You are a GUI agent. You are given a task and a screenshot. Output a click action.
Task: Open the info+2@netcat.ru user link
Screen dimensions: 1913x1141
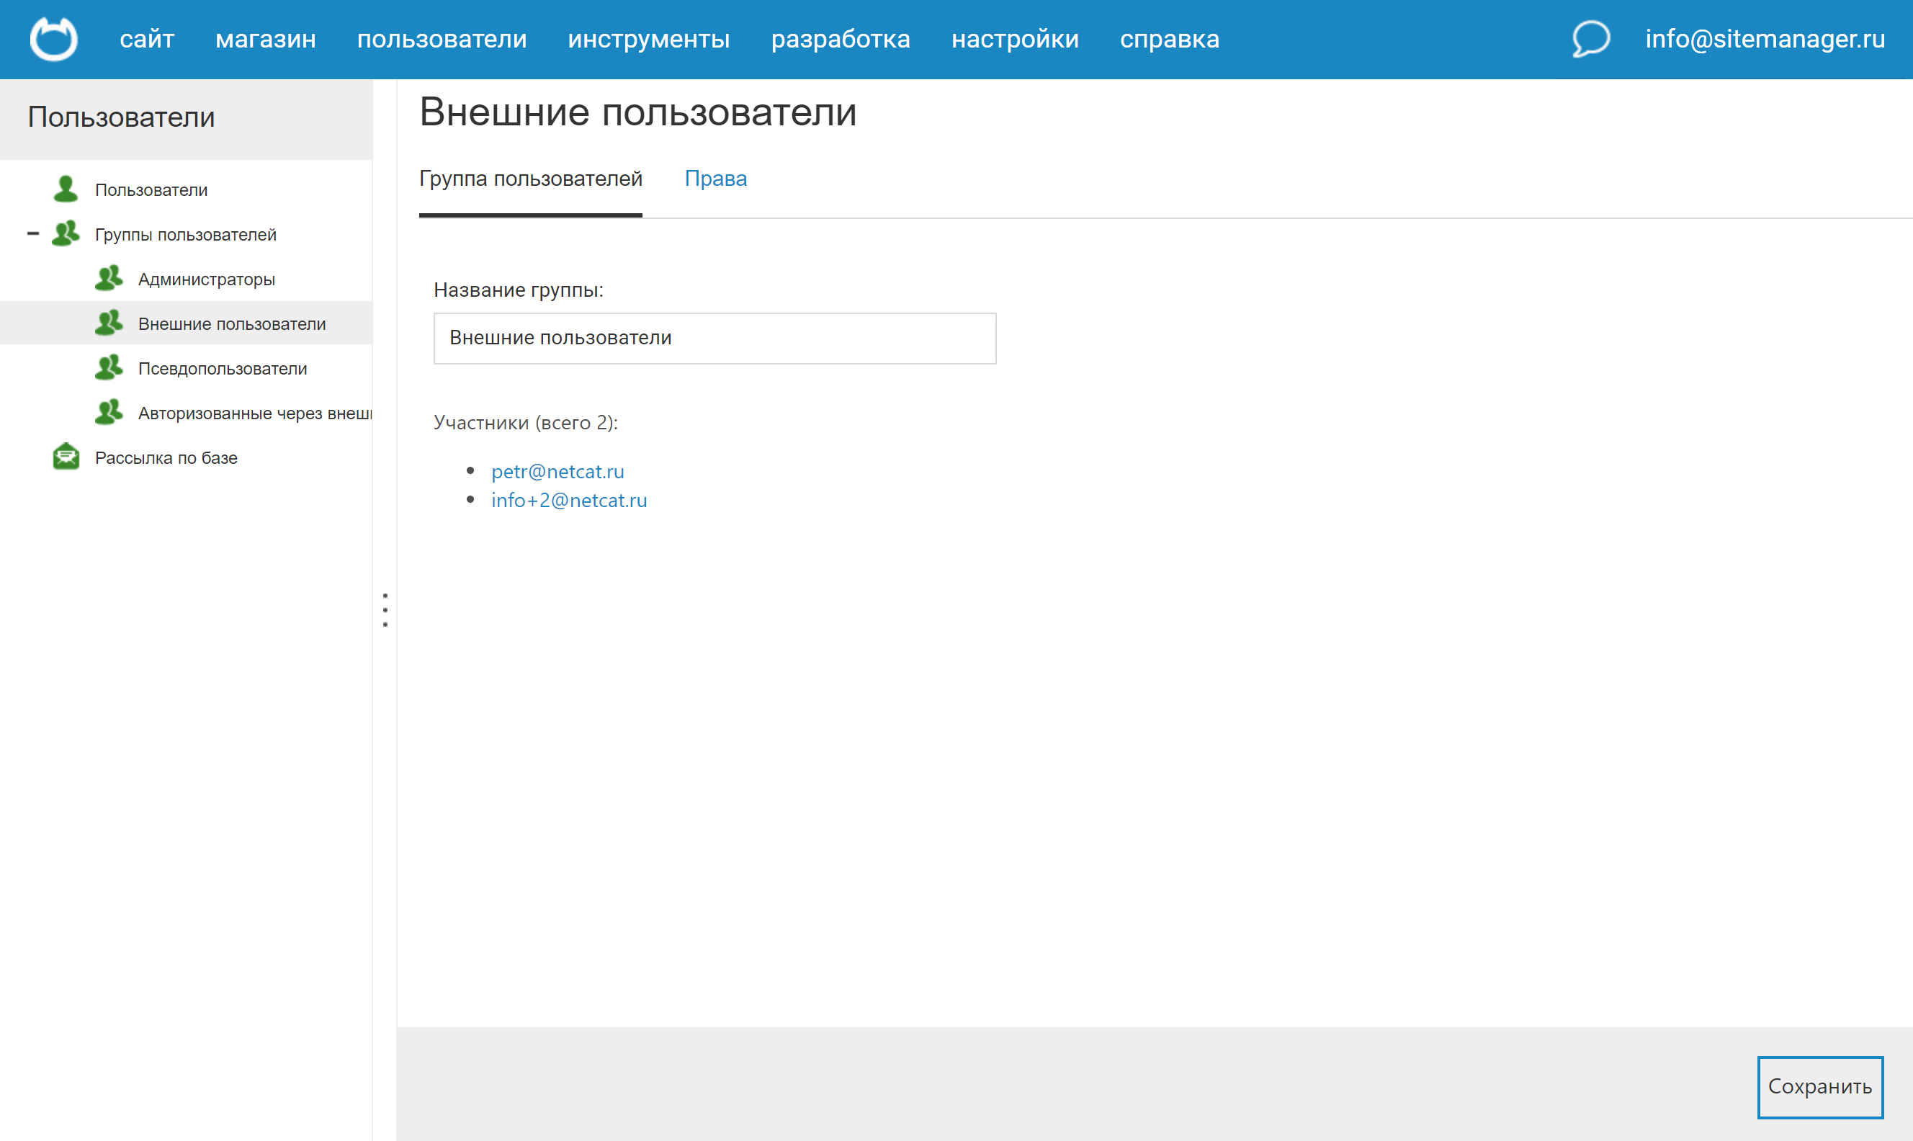pyautogui.click(x=569, y=501)
